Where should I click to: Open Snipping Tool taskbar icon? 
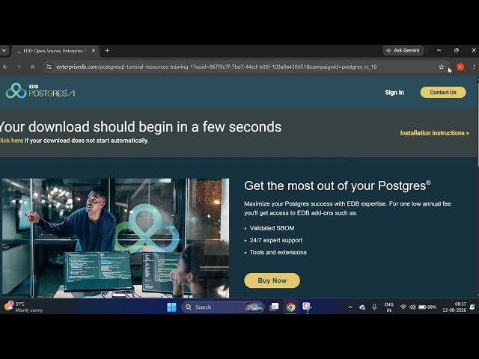(x=307, y=307)
